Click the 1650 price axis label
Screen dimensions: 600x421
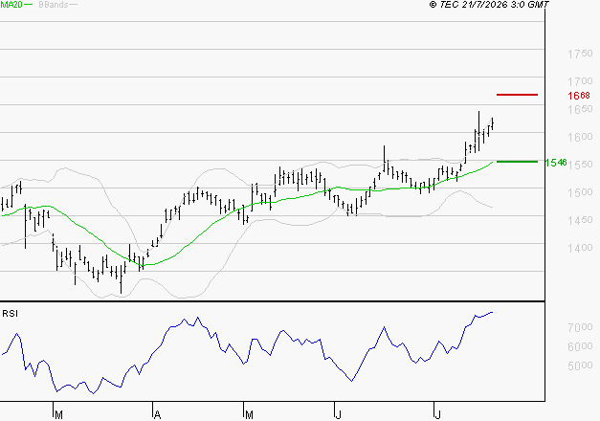580,109
